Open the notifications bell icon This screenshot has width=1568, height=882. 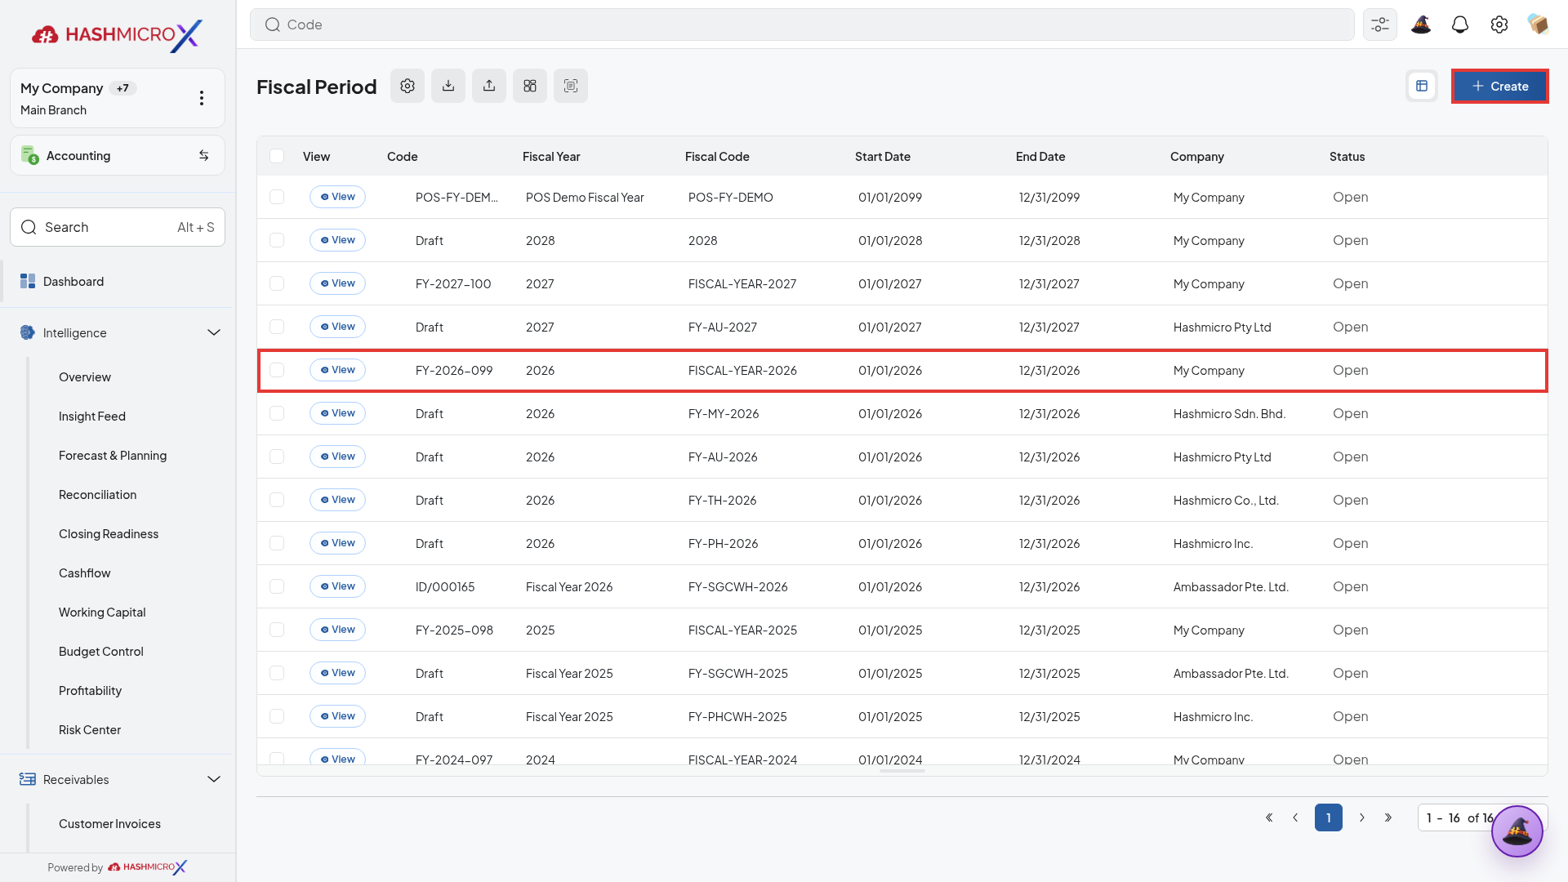[x=1460, y=24]
